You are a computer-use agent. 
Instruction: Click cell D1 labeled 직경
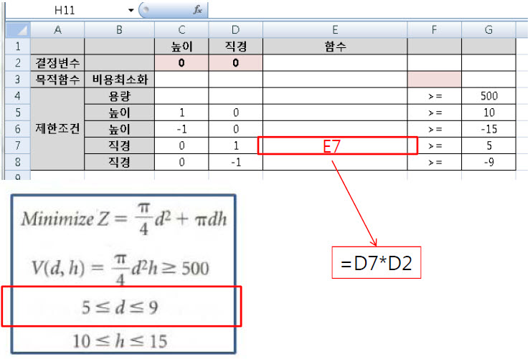click(235, 47)
